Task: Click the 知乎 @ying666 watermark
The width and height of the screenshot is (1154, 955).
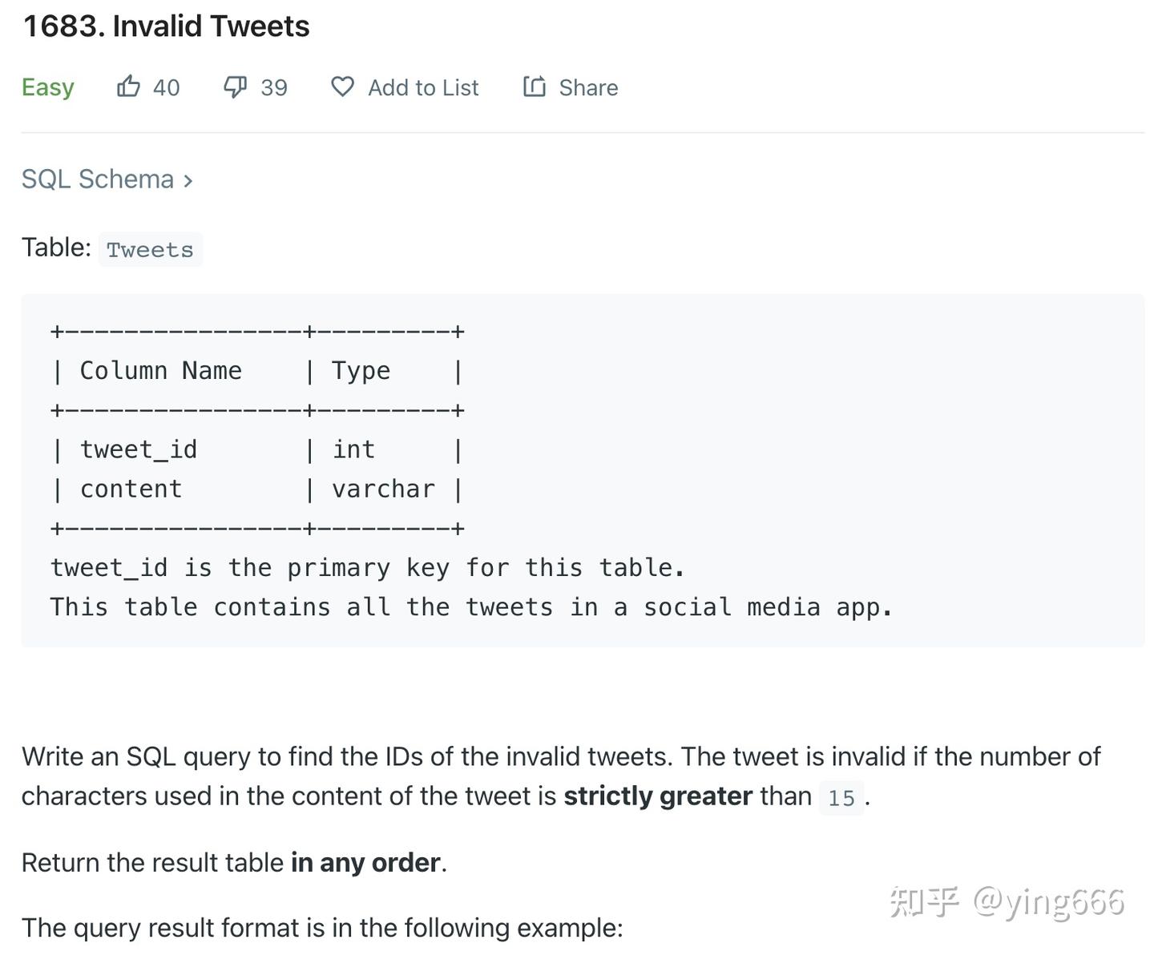Action: [1007, 902]
